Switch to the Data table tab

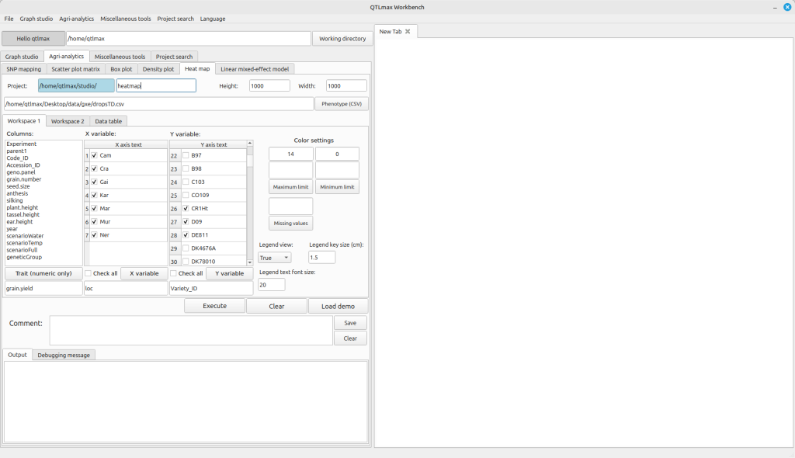pyautogui.click(x=107, y=121)
